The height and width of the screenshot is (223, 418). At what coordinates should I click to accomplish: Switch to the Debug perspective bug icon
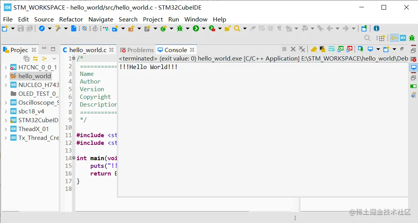pos(412,38)
